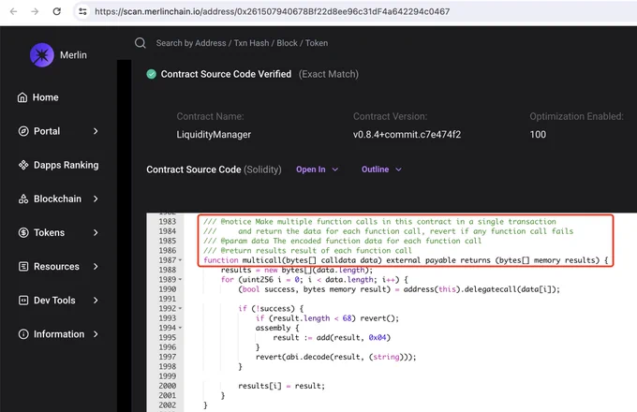Open the Home sidebar item
Viewport: 637px width, 412px height.
tap(46, 97)
